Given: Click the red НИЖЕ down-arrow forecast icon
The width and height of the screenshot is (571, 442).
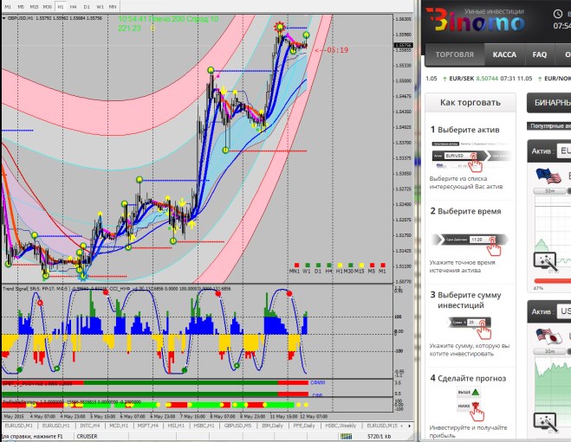Looking at the screenshot, I should point(474,406).
